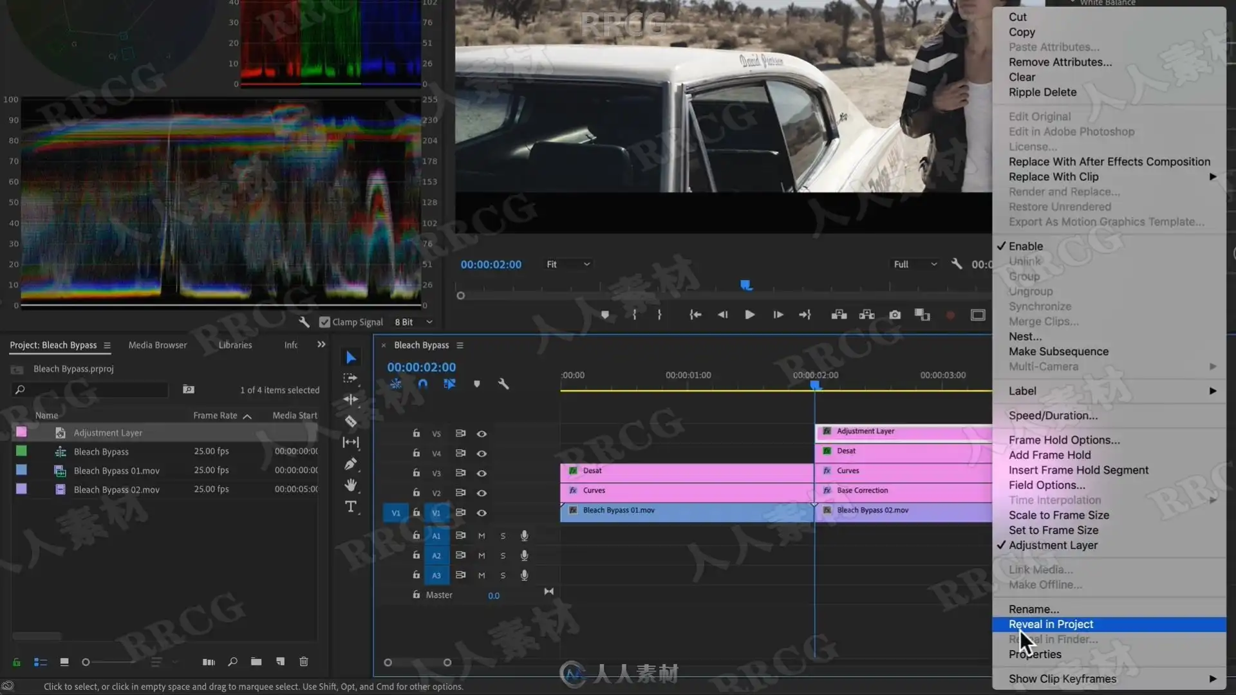The height and width of the screenshot is (695, 1236).
Task: Select the Hand tool
Action: (x=351, y=485)
